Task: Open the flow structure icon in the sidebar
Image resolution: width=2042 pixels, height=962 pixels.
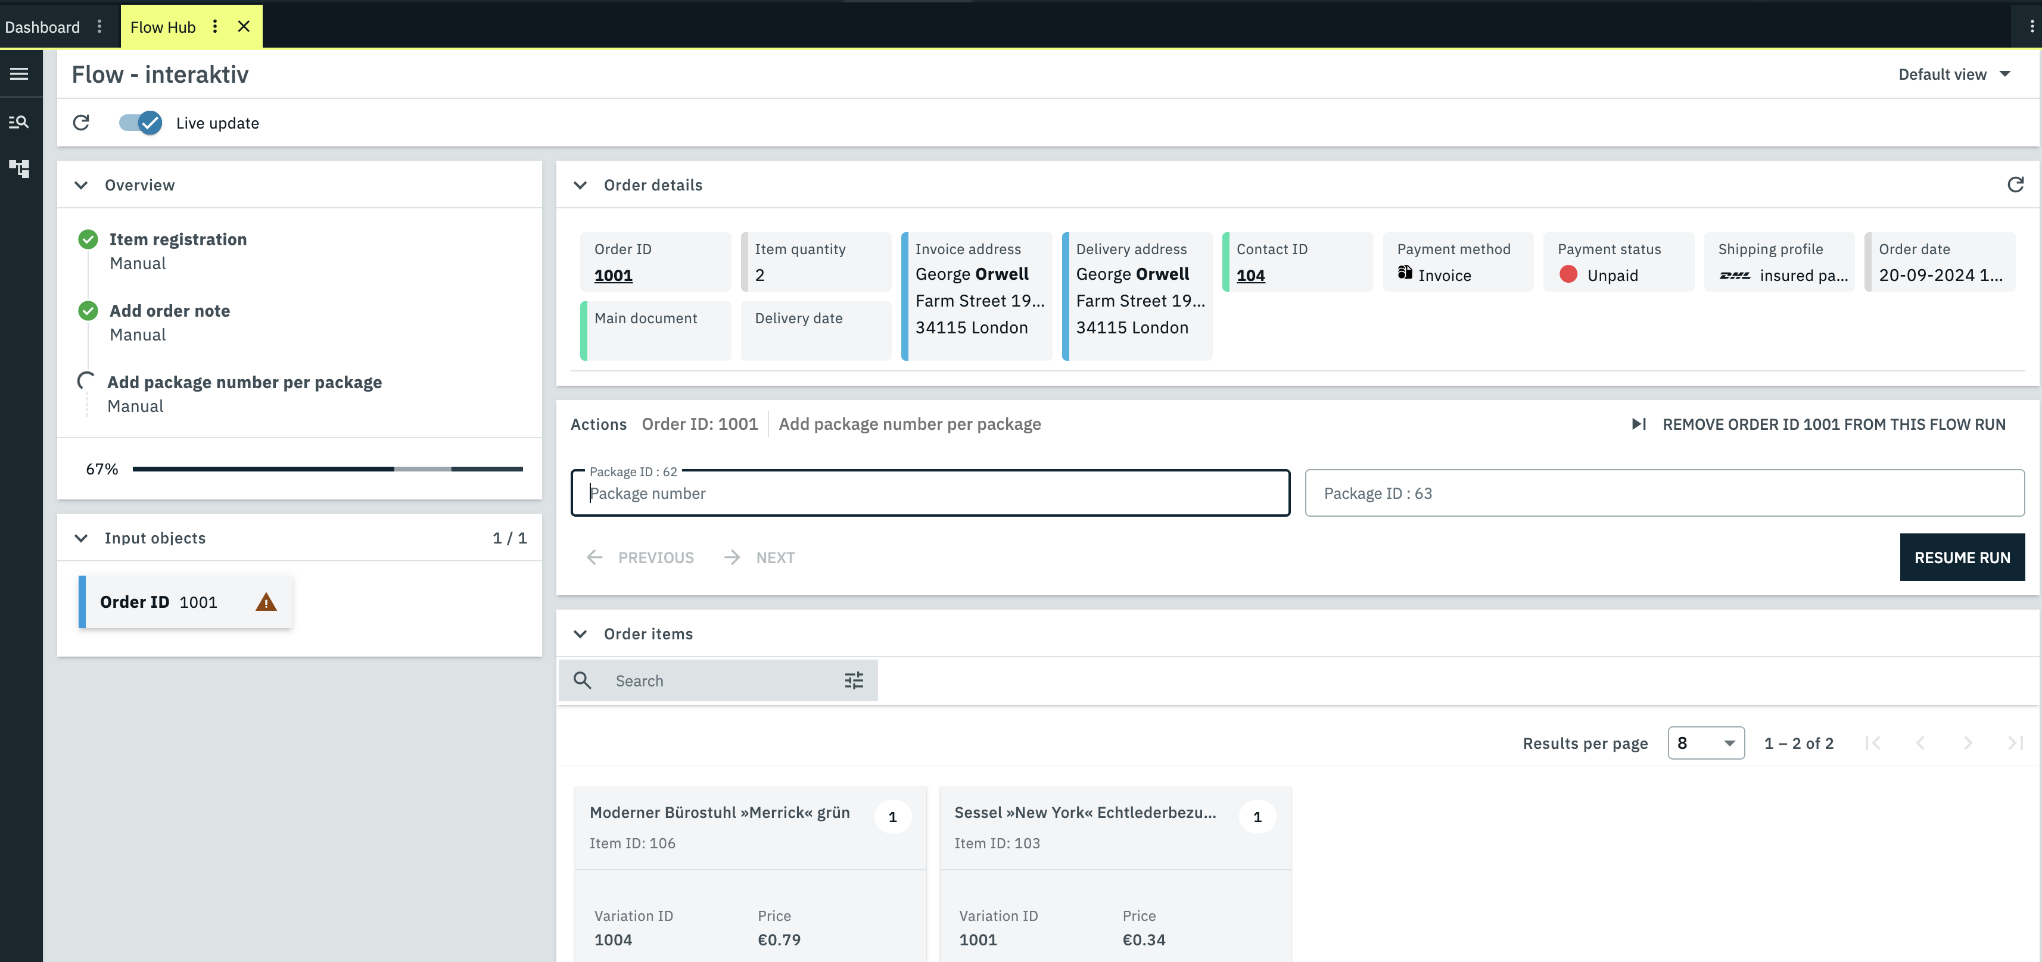Action: (x=20, y=168)
